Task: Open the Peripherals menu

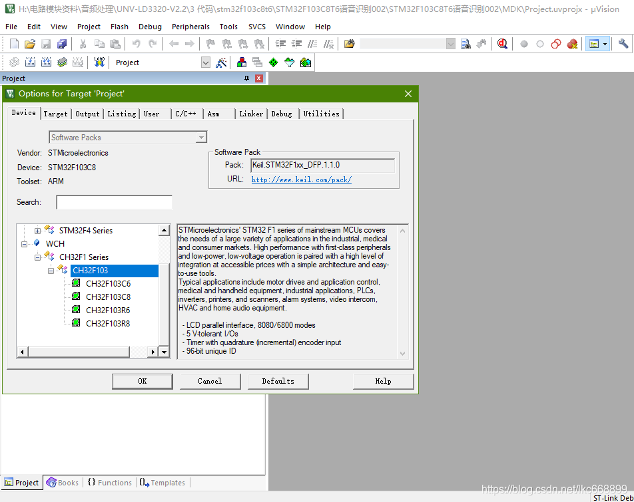Action: tap(190, 27)
